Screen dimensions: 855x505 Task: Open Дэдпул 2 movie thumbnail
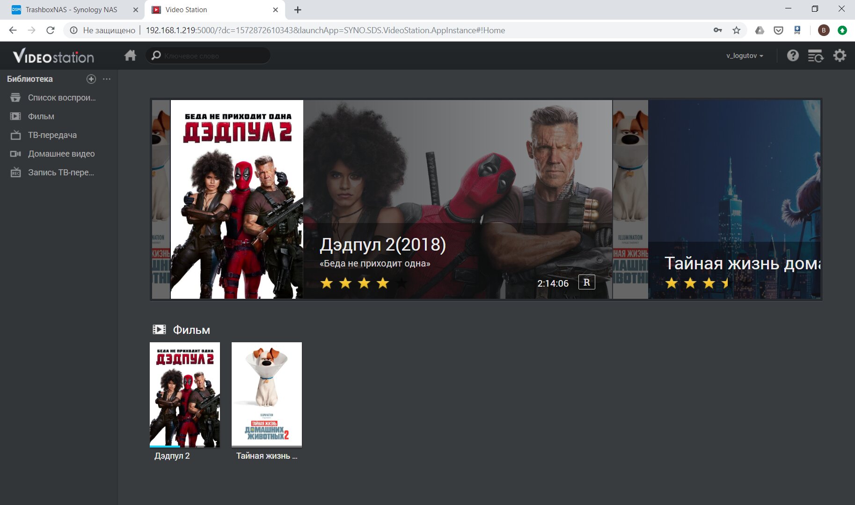tap(185, 394)
